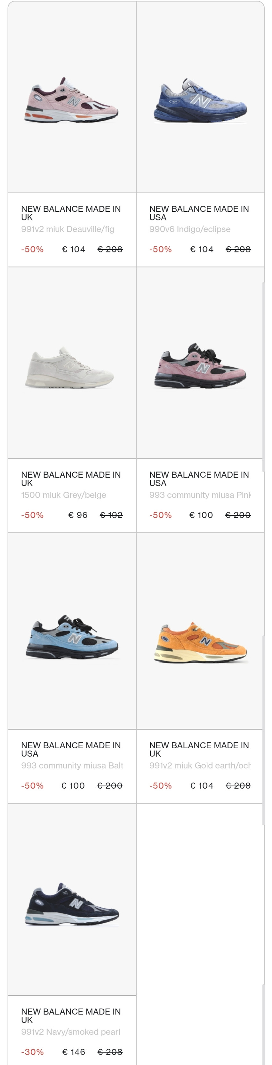The height and width of the screenshot is (1065, 272).
Task: Select the 1500 miuk Grey/beige title
Action: 64,495
